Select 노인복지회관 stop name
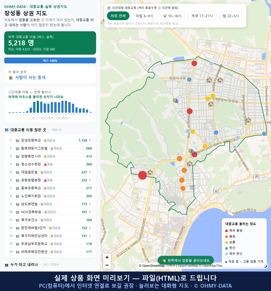Image resolution: width=271 pixels, height=291 pixels. tap(31, 196)
